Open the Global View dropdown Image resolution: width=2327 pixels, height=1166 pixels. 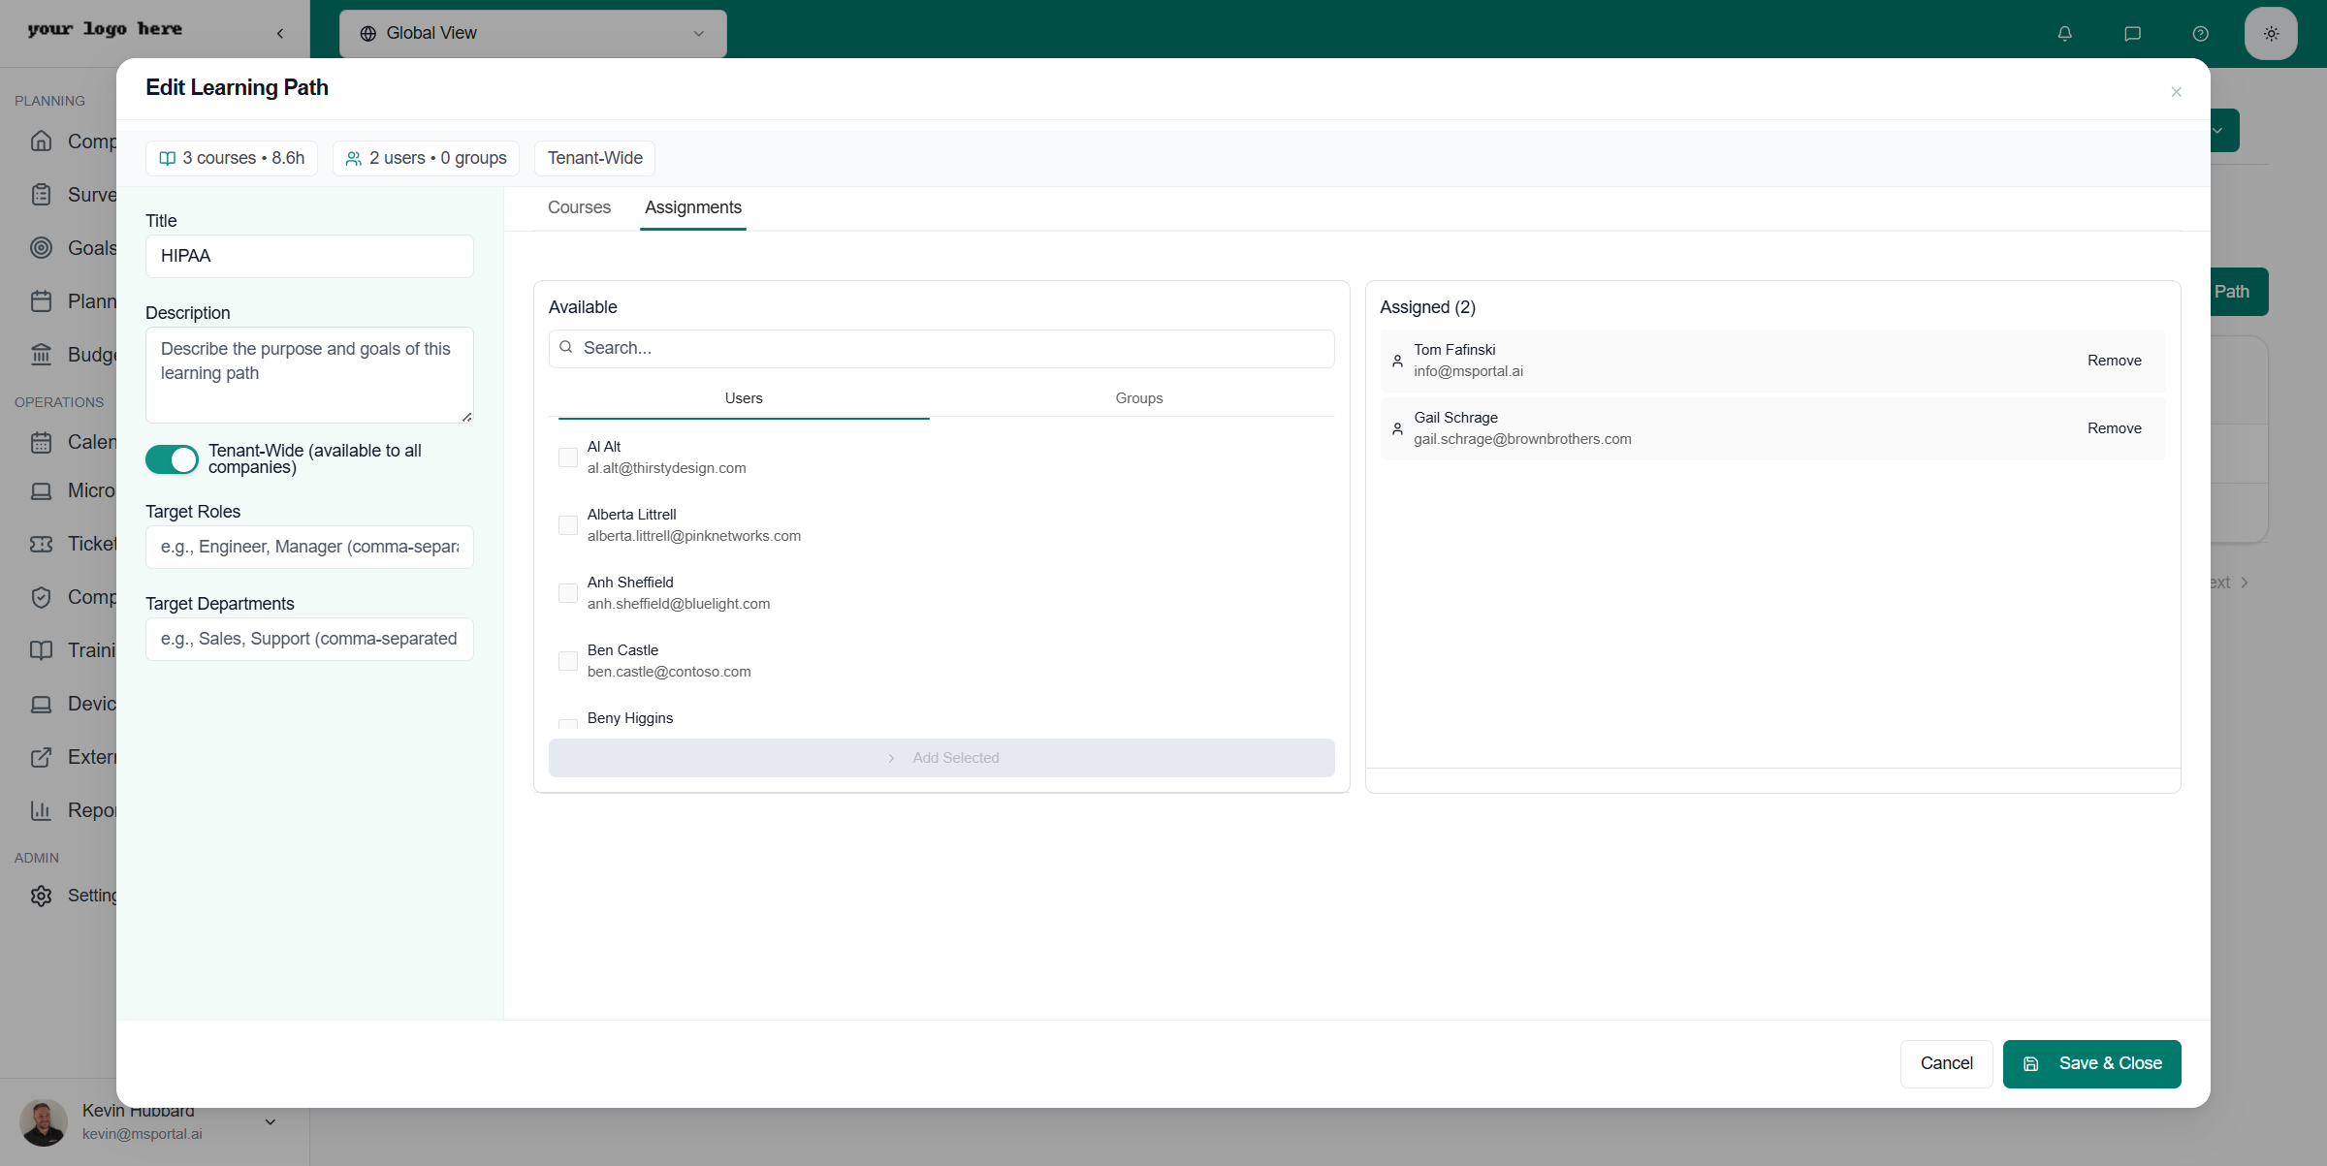(x=531, y=32)
